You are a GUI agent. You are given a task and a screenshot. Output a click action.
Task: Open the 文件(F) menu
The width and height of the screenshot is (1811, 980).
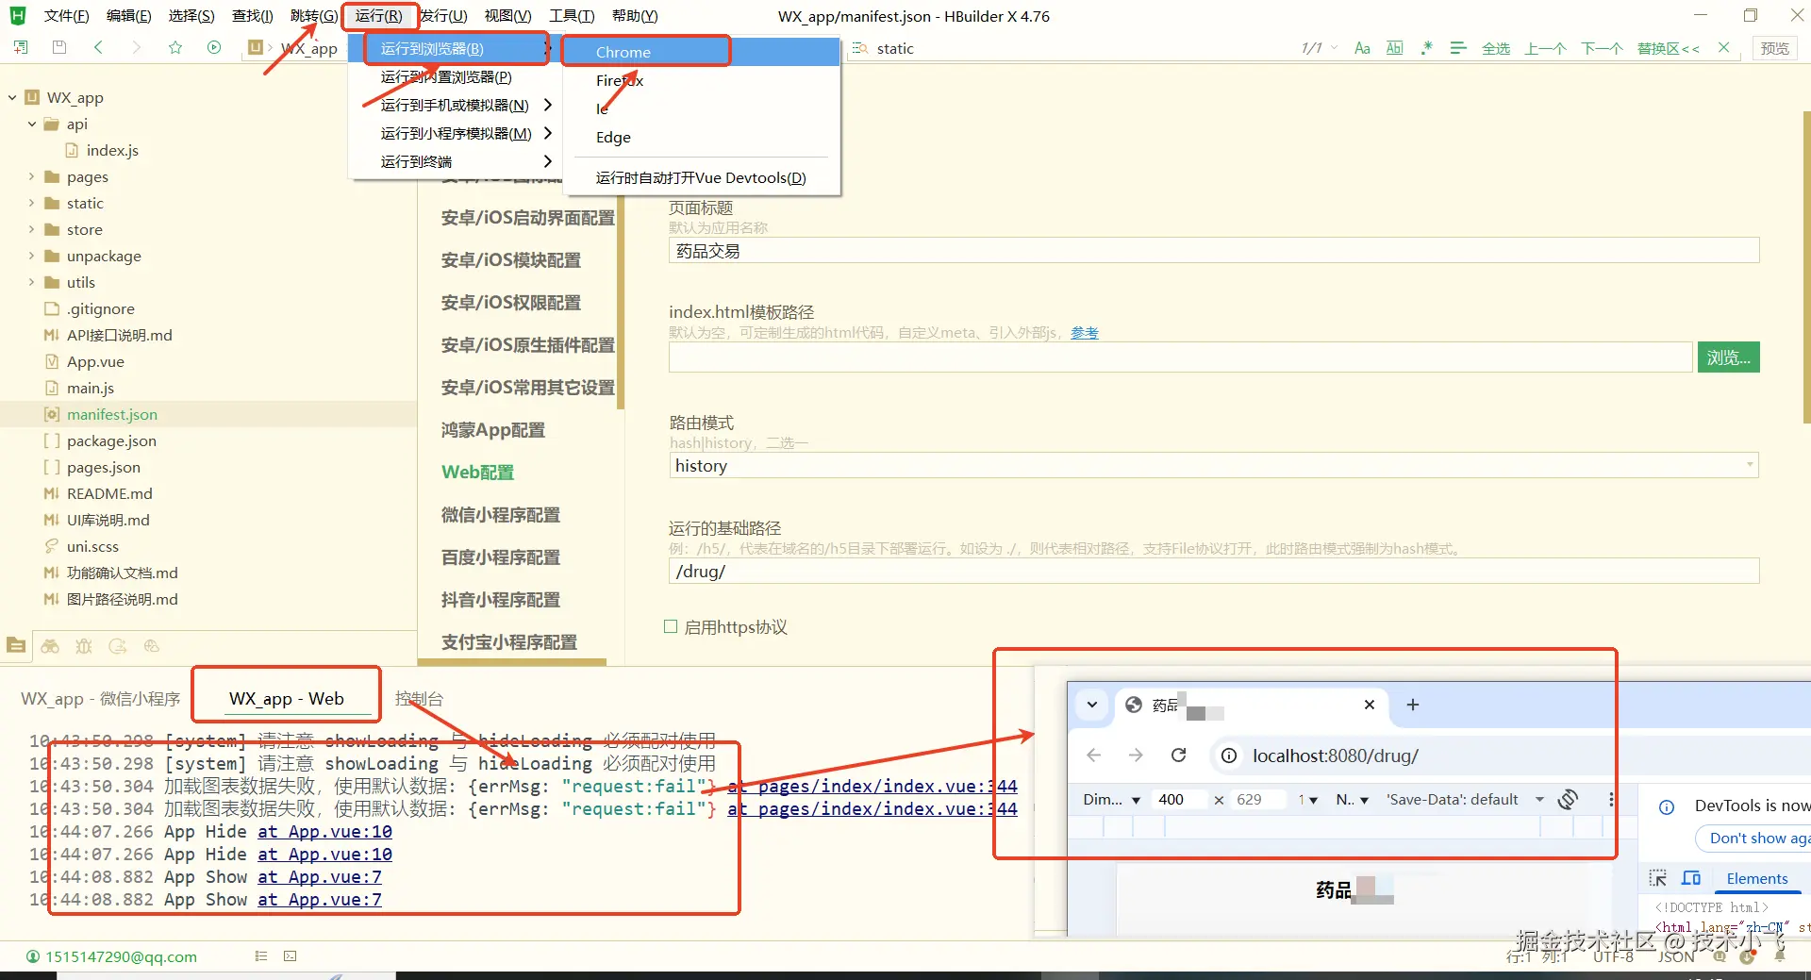click(66, 16)
